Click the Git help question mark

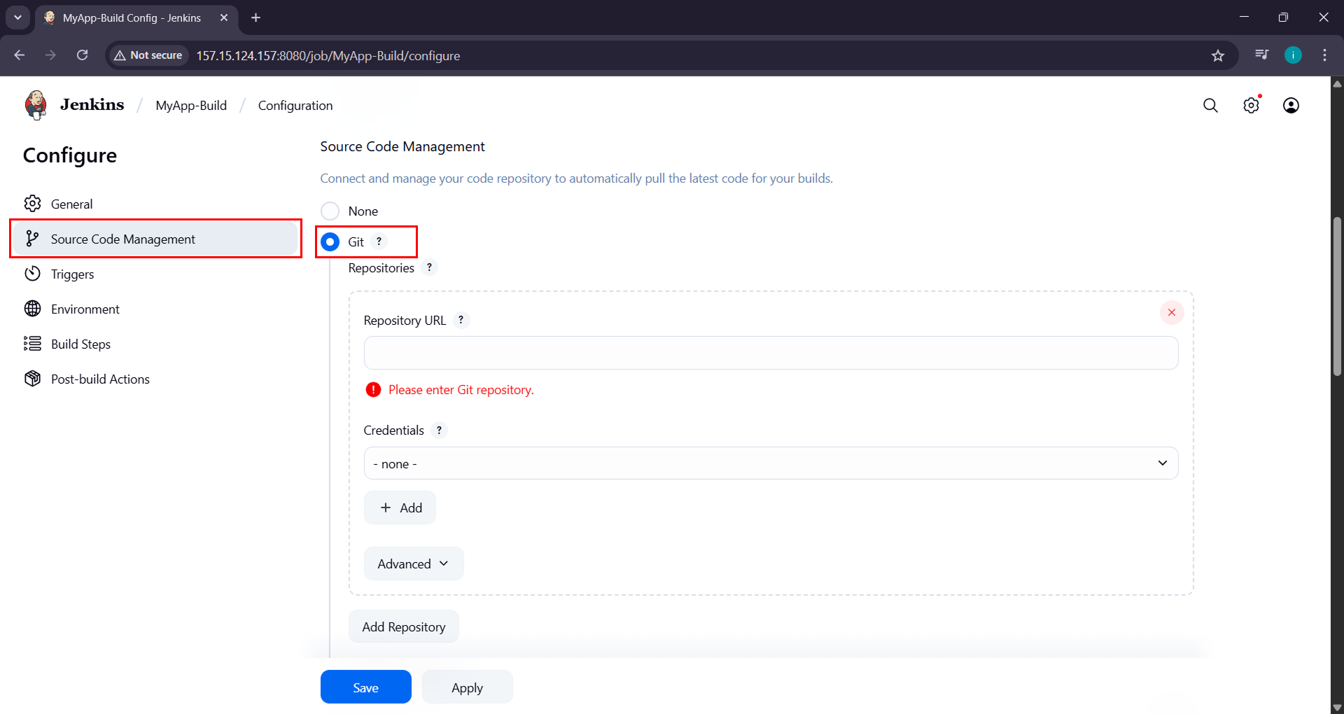[x=379, y=241]
